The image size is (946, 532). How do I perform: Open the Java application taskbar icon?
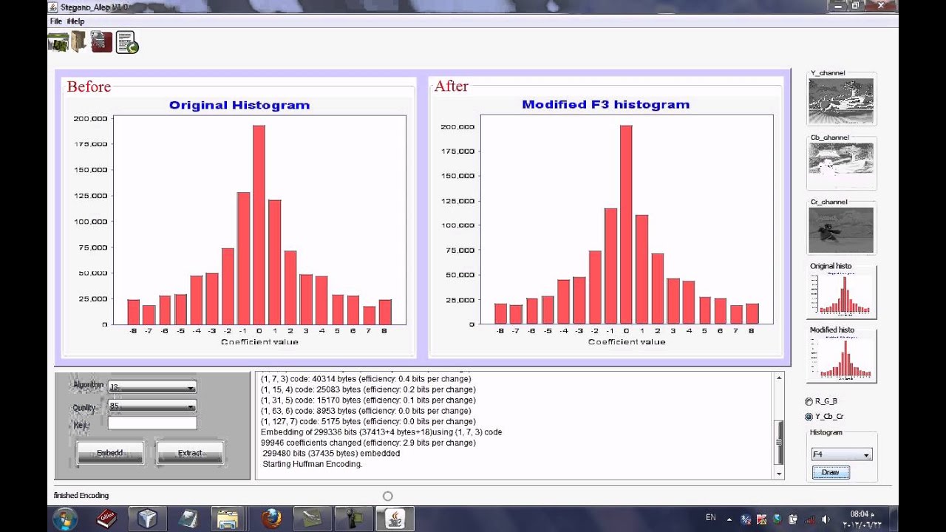click(x=394, y=519)
